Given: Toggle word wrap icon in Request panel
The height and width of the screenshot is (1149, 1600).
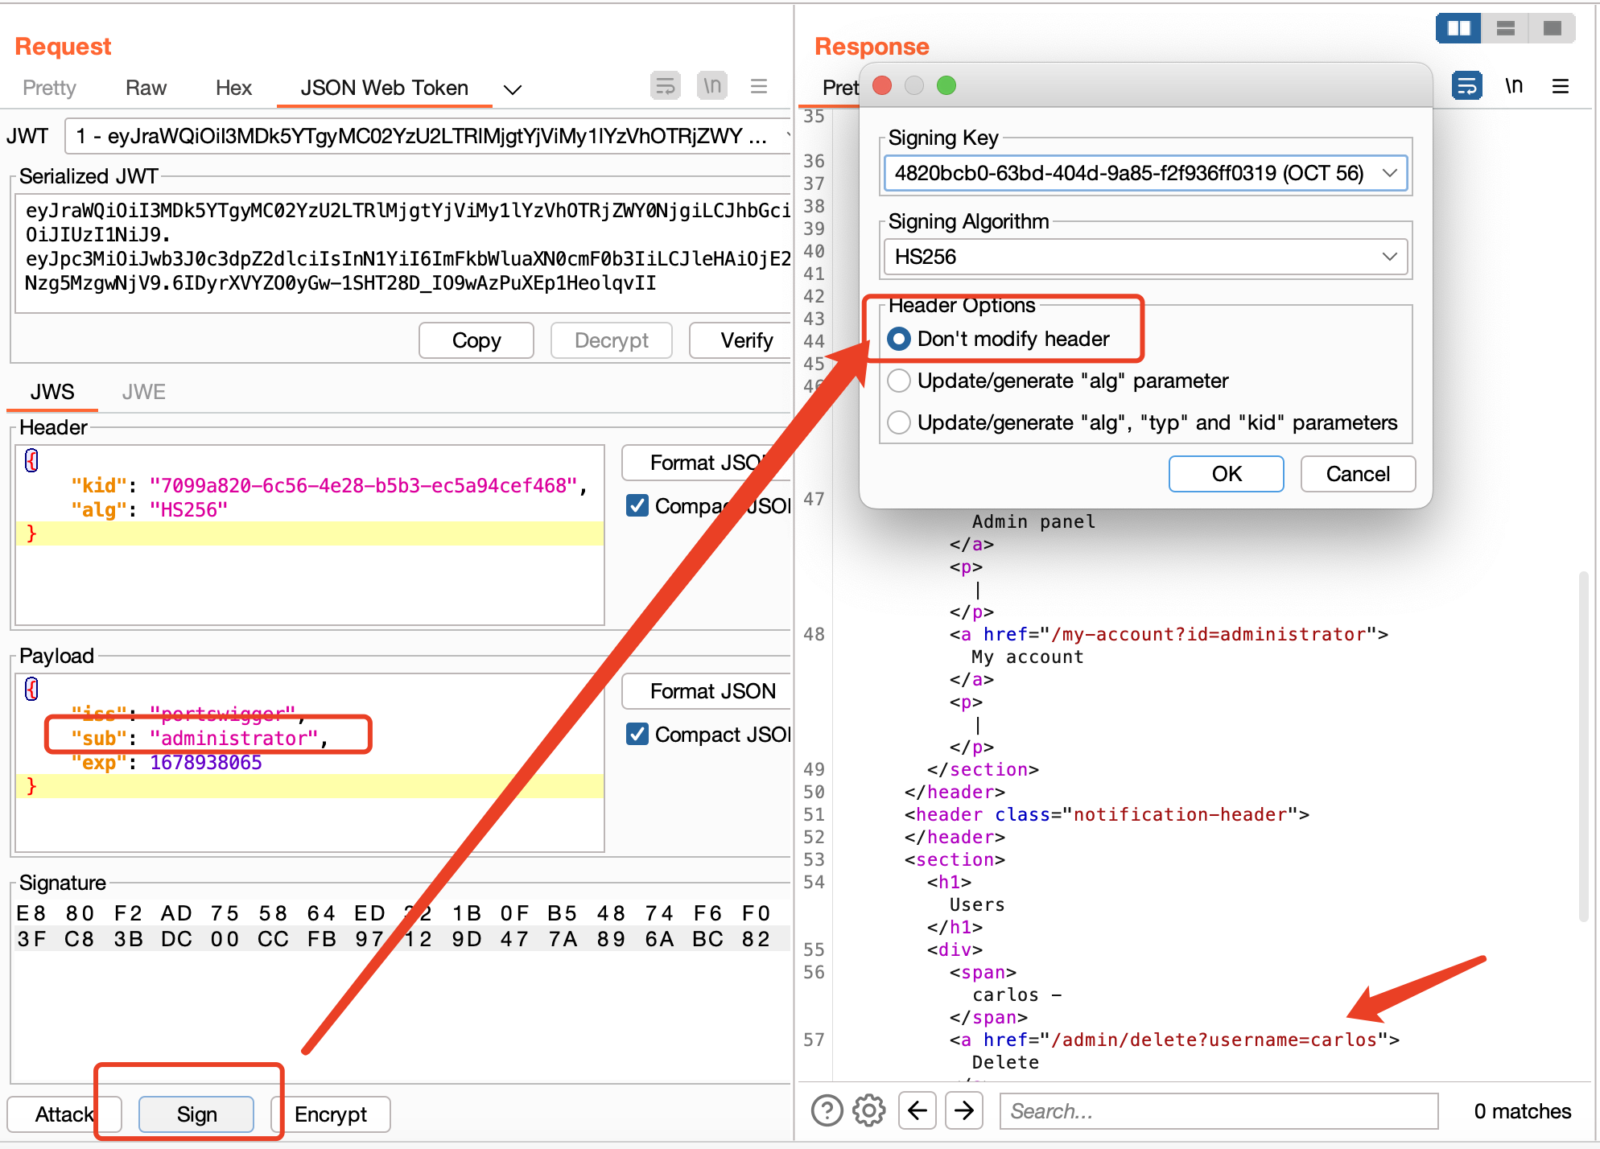Looking at the screenshot, I should 665,86.
